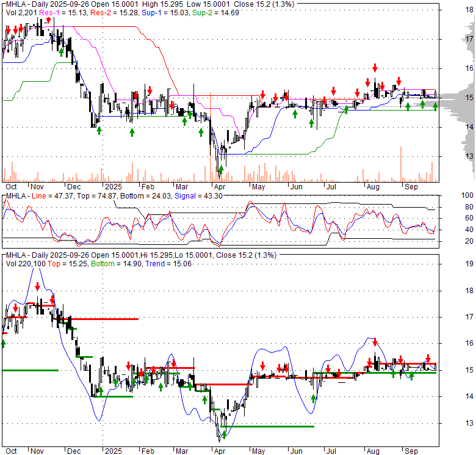Select 'Low 15.0001' in the top chart header
This screenshot has height=455, width=476.
[x=208, y=4]
